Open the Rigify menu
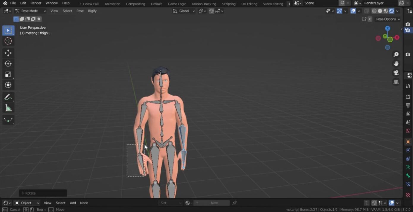 (x=92, y=11)
